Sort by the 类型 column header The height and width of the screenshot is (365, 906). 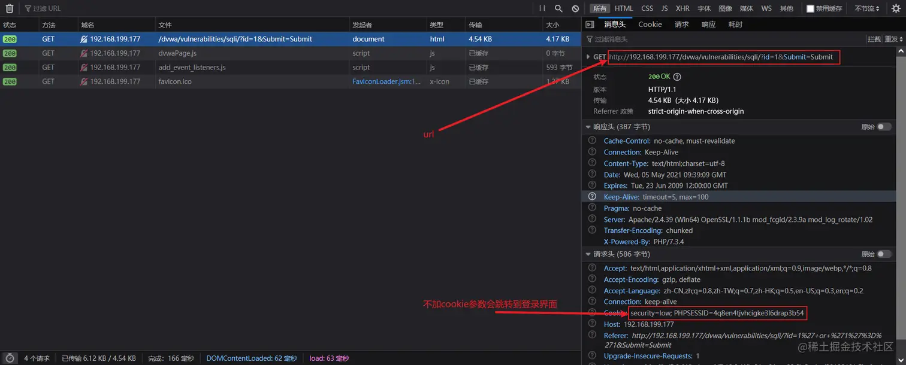coord(446,25)
